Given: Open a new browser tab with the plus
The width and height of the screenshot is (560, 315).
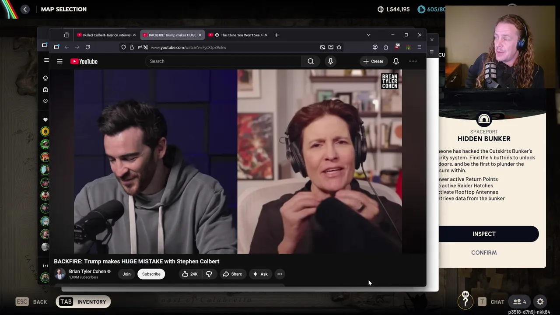Looking at the screenshot, I should click(276, 35).
